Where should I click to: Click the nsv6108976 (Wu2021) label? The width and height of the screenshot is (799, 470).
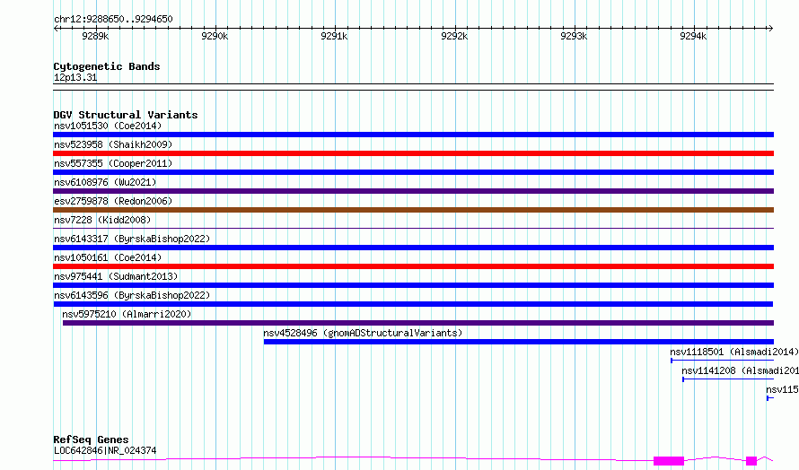[105, 182]
